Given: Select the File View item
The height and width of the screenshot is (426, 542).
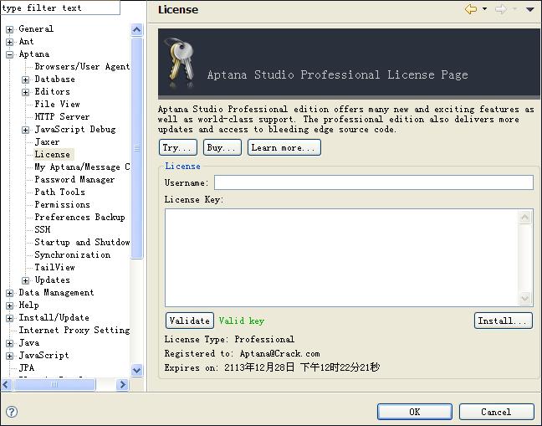Looking at the screenshot, I should click(57, 104).
